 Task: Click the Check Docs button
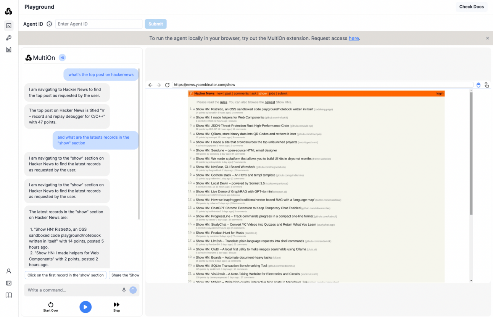coord(471,7)
